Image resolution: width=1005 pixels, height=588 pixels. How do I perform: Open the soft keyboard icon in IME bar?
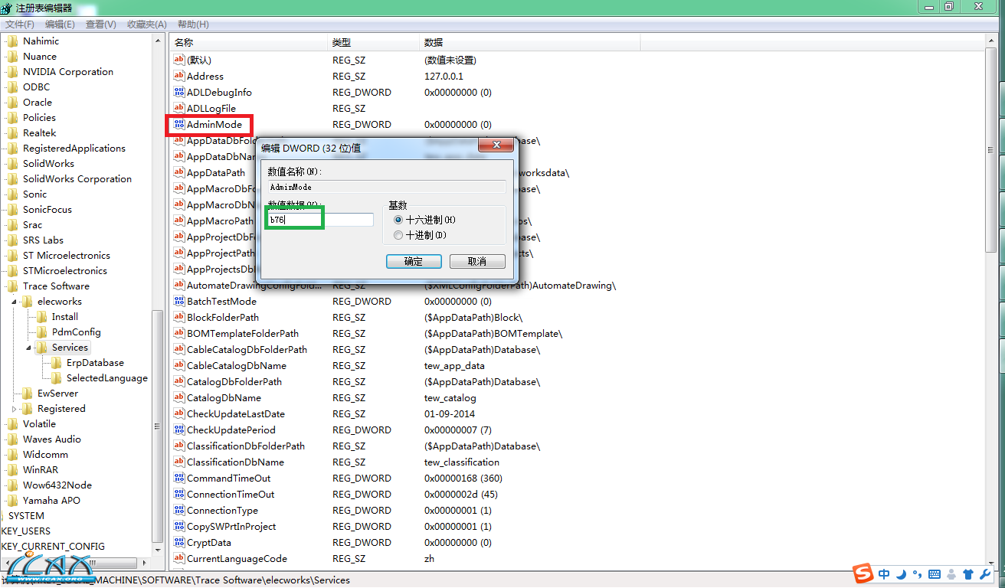(x=935, y=574)
